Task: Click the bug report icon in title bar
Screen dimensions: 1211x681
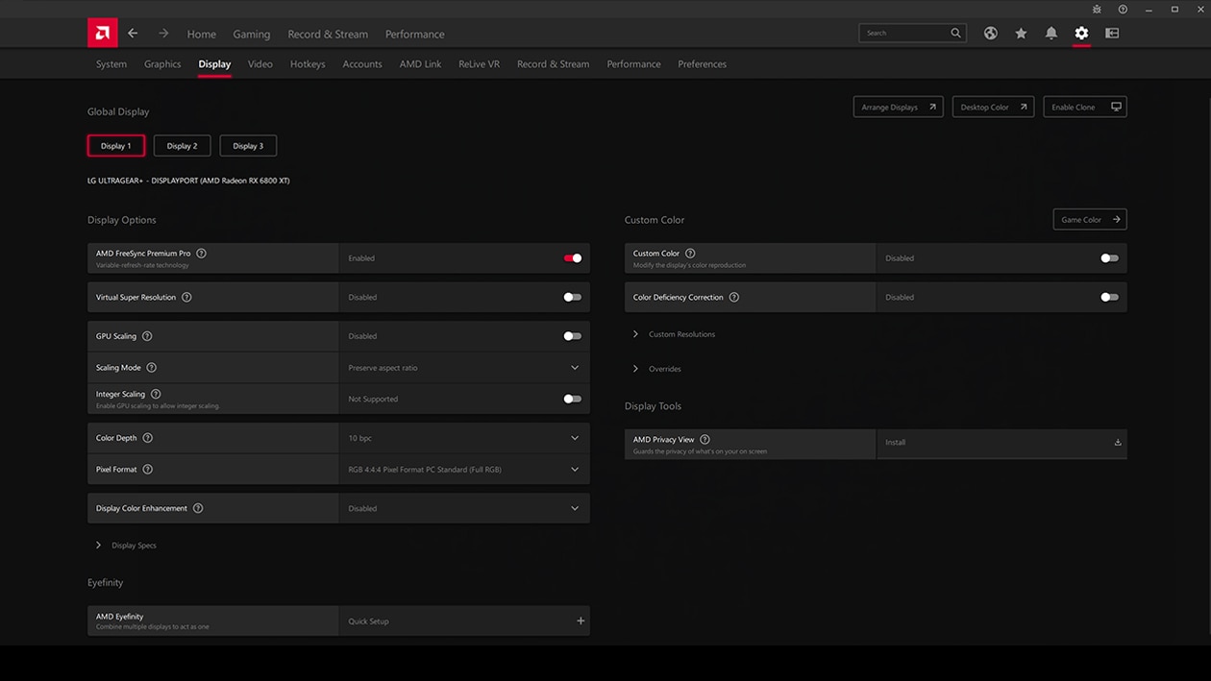Action: pos(1098,9)
